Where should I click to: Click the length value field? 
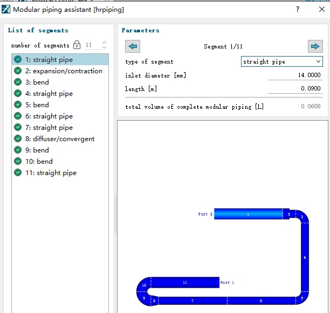(295, 88)
